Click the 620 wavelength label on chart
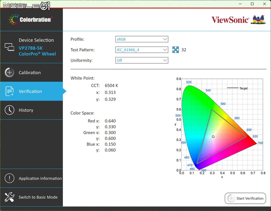This screenshot has width=271, height=211. (x=255, y=136)
